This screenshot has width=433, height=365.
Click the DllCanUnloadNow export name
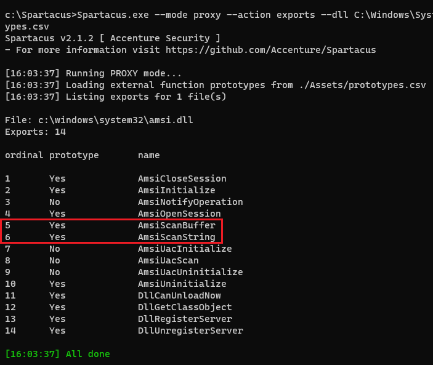[179, 295]
